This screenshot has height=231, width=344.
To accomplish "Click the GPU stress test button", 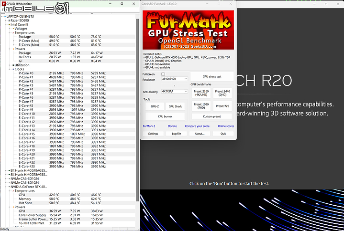I will point(211,76).
